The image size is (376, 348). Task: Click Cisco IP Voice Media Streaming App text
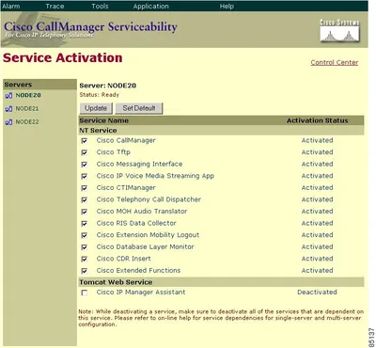pyautogui.click(x=155, y=176)
